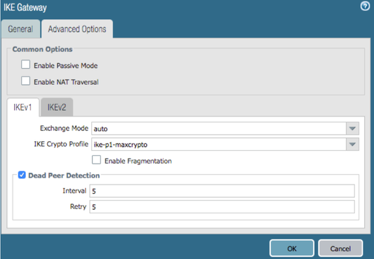Screen dimensions: 374x259
Task: Enable Passive Mode checkbox
Action: [25, 65]
